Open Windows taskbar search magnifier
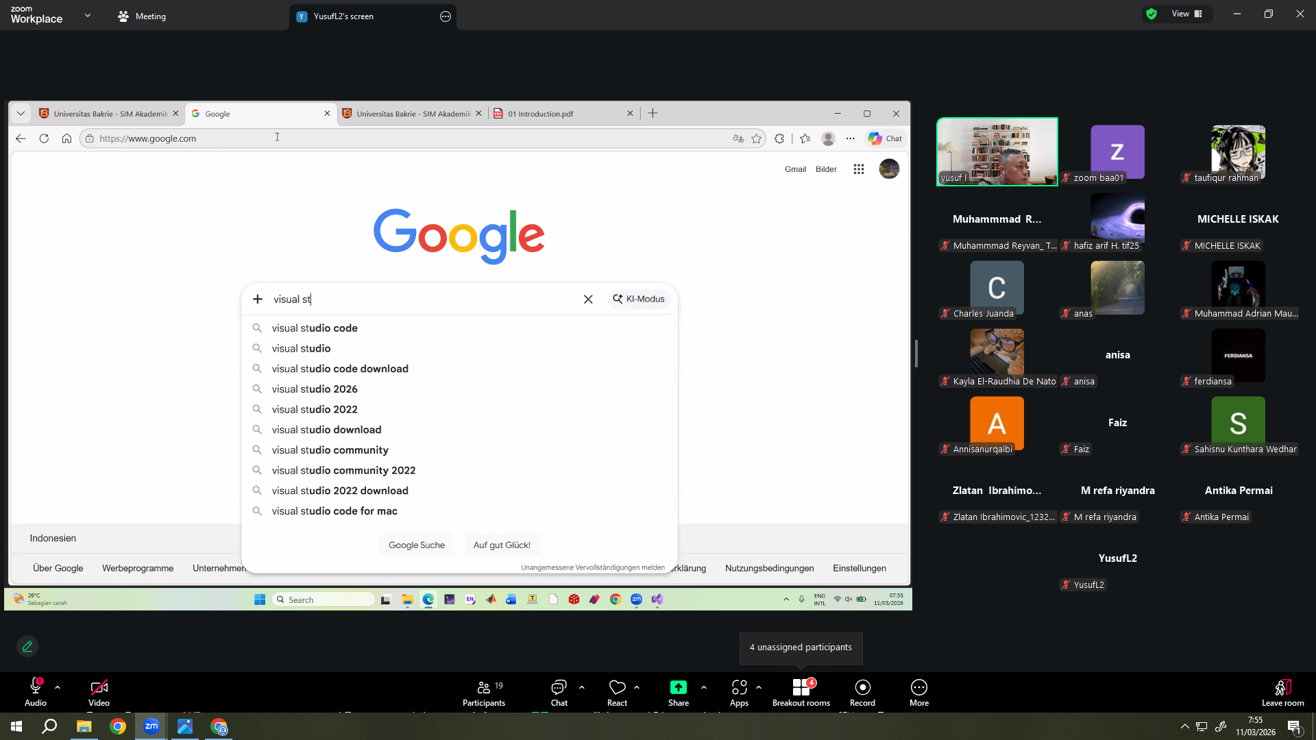Image resolution: width=1316 pixels, height=740 pixels. coord(49,726)
